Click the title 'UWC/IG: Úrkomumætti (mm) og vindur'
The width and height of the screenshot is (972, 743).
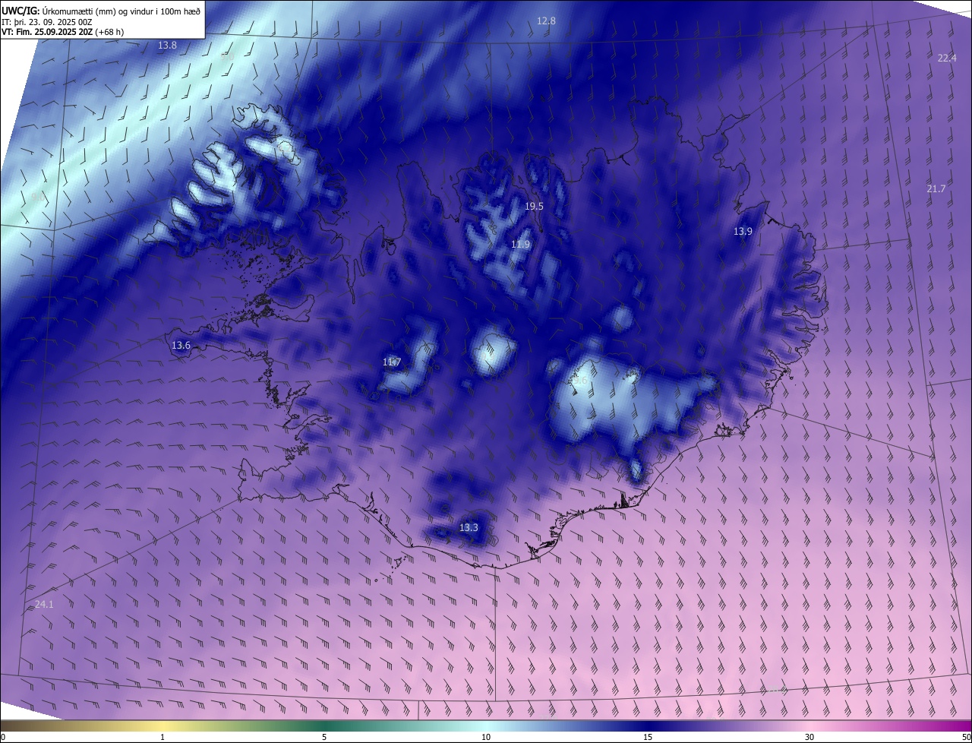(101, 10)
